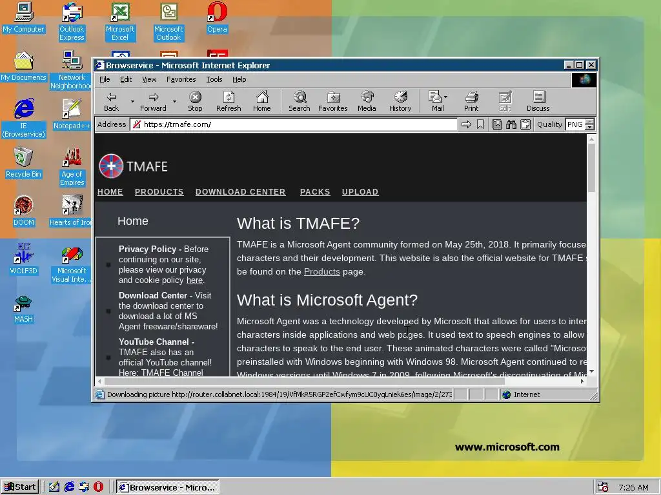The image size is (661, 495).
Task: Open the Help menu
Action: (x=239, y=79)
